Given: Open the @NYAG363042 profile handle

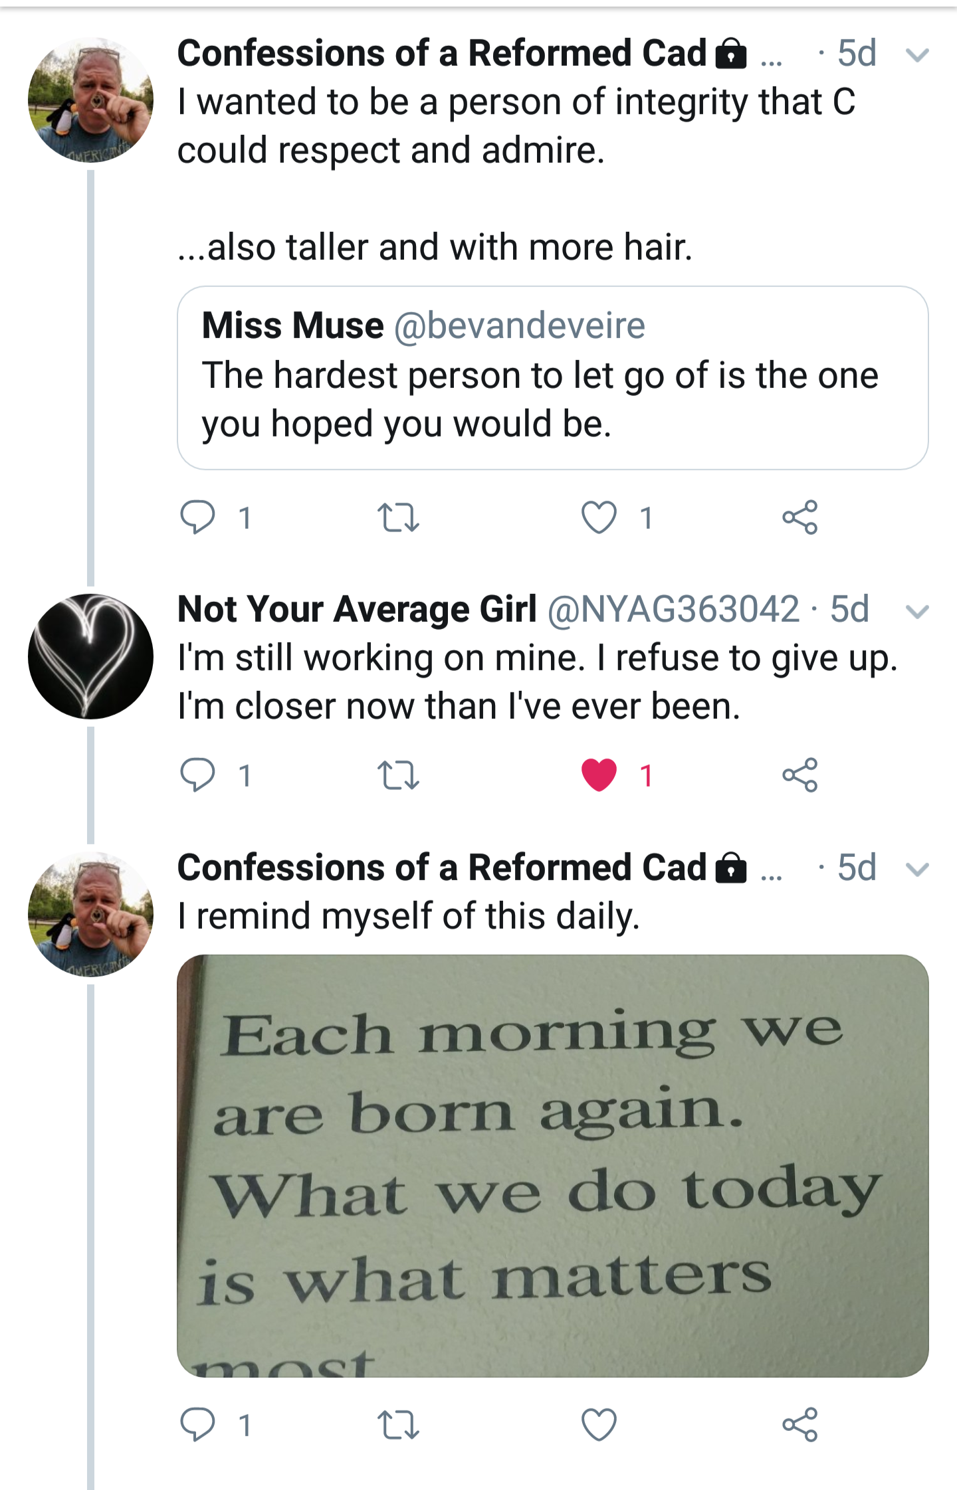Looking at the screenshot, I should click(673, 609).
